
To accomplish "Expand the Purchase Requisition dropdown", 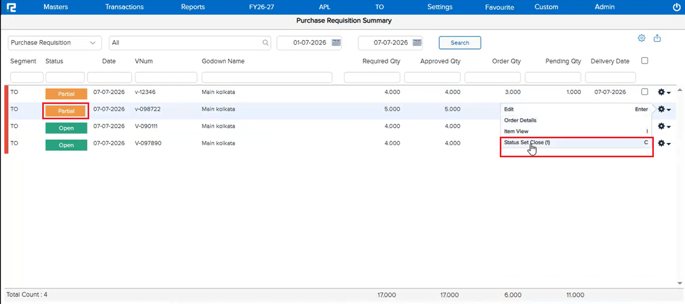I will pyautogui.click(x=55, y=43).
